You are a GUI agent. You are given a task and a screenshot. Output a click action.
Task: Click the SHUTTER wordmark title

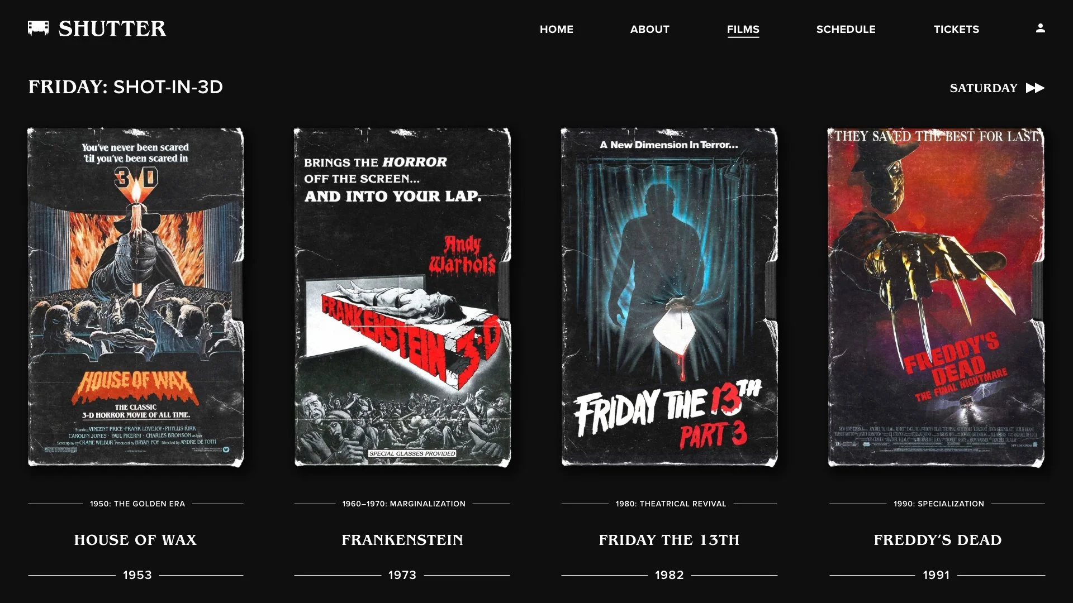pos(112,29)
